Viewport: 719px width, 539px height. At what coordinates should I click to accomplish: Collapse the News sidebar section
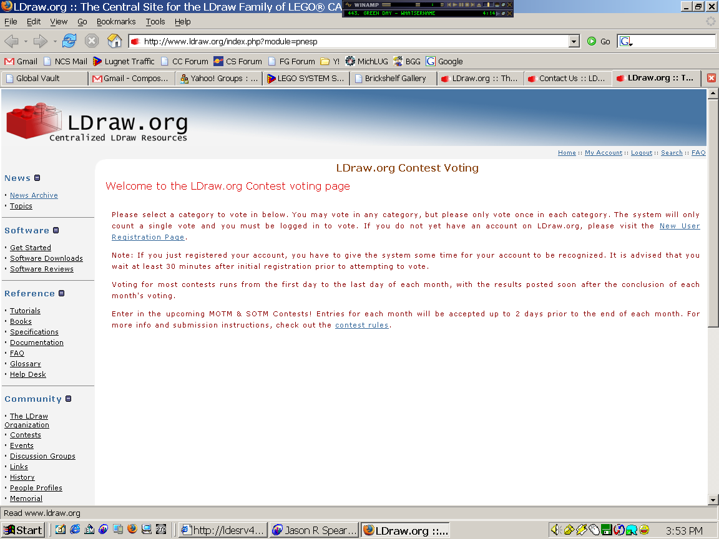(x=37, y=178)
